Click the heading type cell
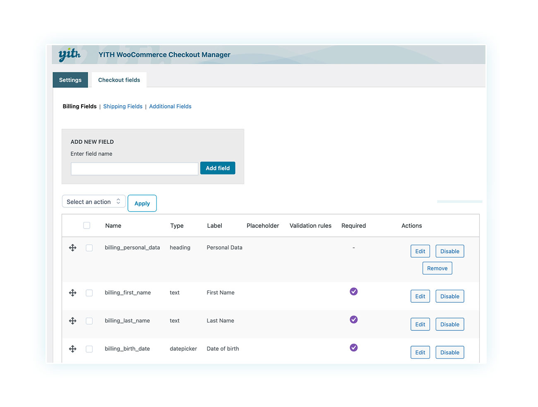This screenshot has width=538, height=407. pos(180,248)
